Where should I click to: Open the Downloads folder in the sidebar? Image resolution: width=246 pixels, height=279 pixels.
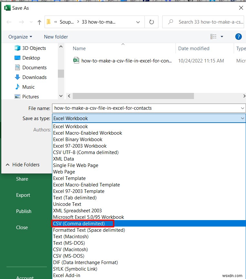tap(34, 77)
